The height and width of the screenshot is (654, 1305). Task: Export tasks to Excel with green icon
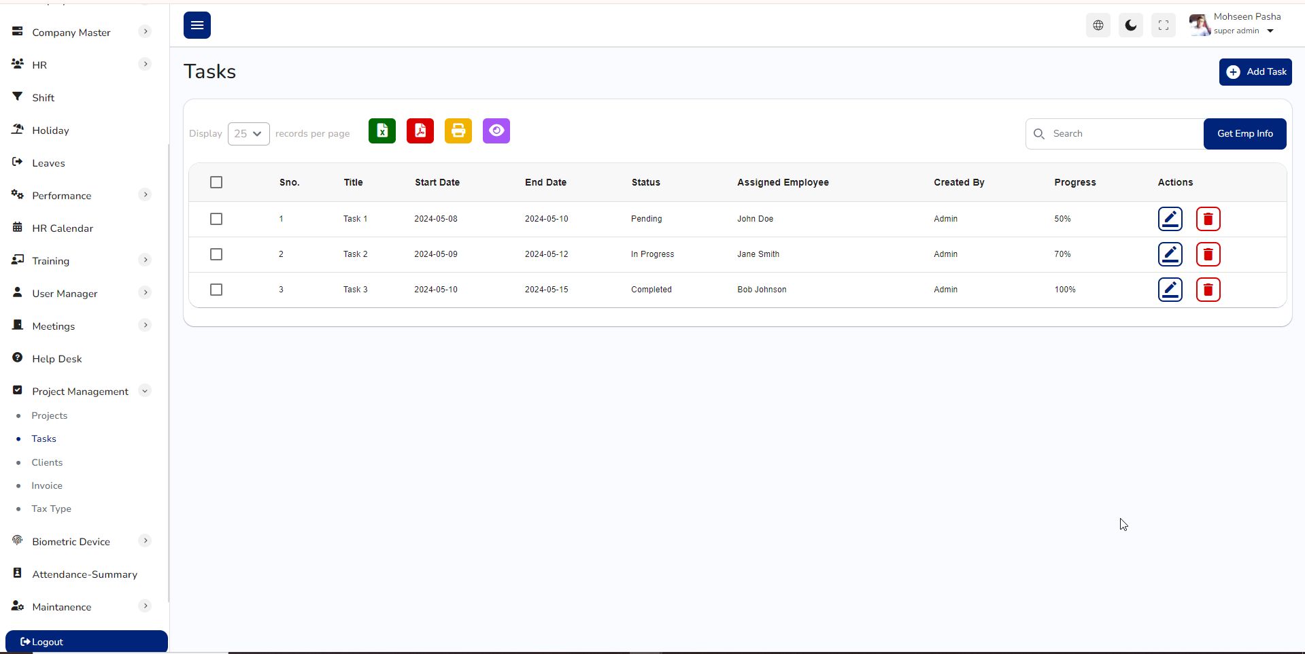click(x=382, y=131)
